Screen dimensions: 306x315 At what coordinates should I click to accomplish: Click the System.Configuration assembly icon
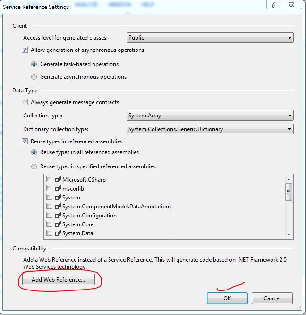58,215
